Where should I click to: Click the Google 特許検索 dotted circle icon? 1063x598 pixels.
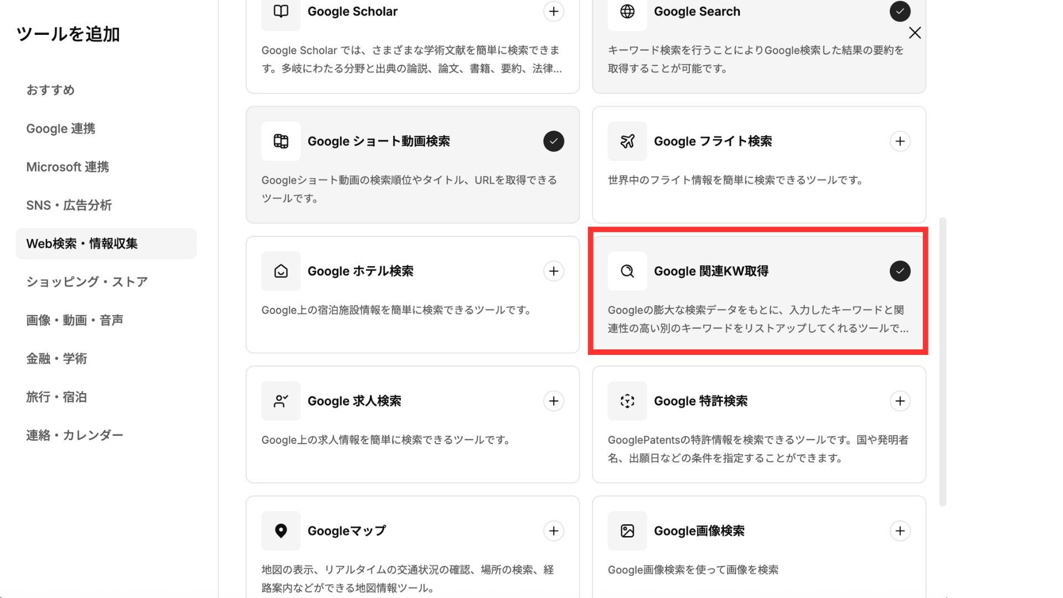pos(627,401)
